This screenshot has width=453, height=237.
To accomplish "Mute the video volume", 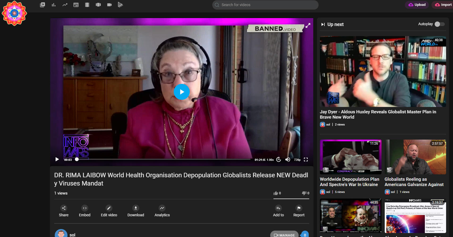I will 287,159.
